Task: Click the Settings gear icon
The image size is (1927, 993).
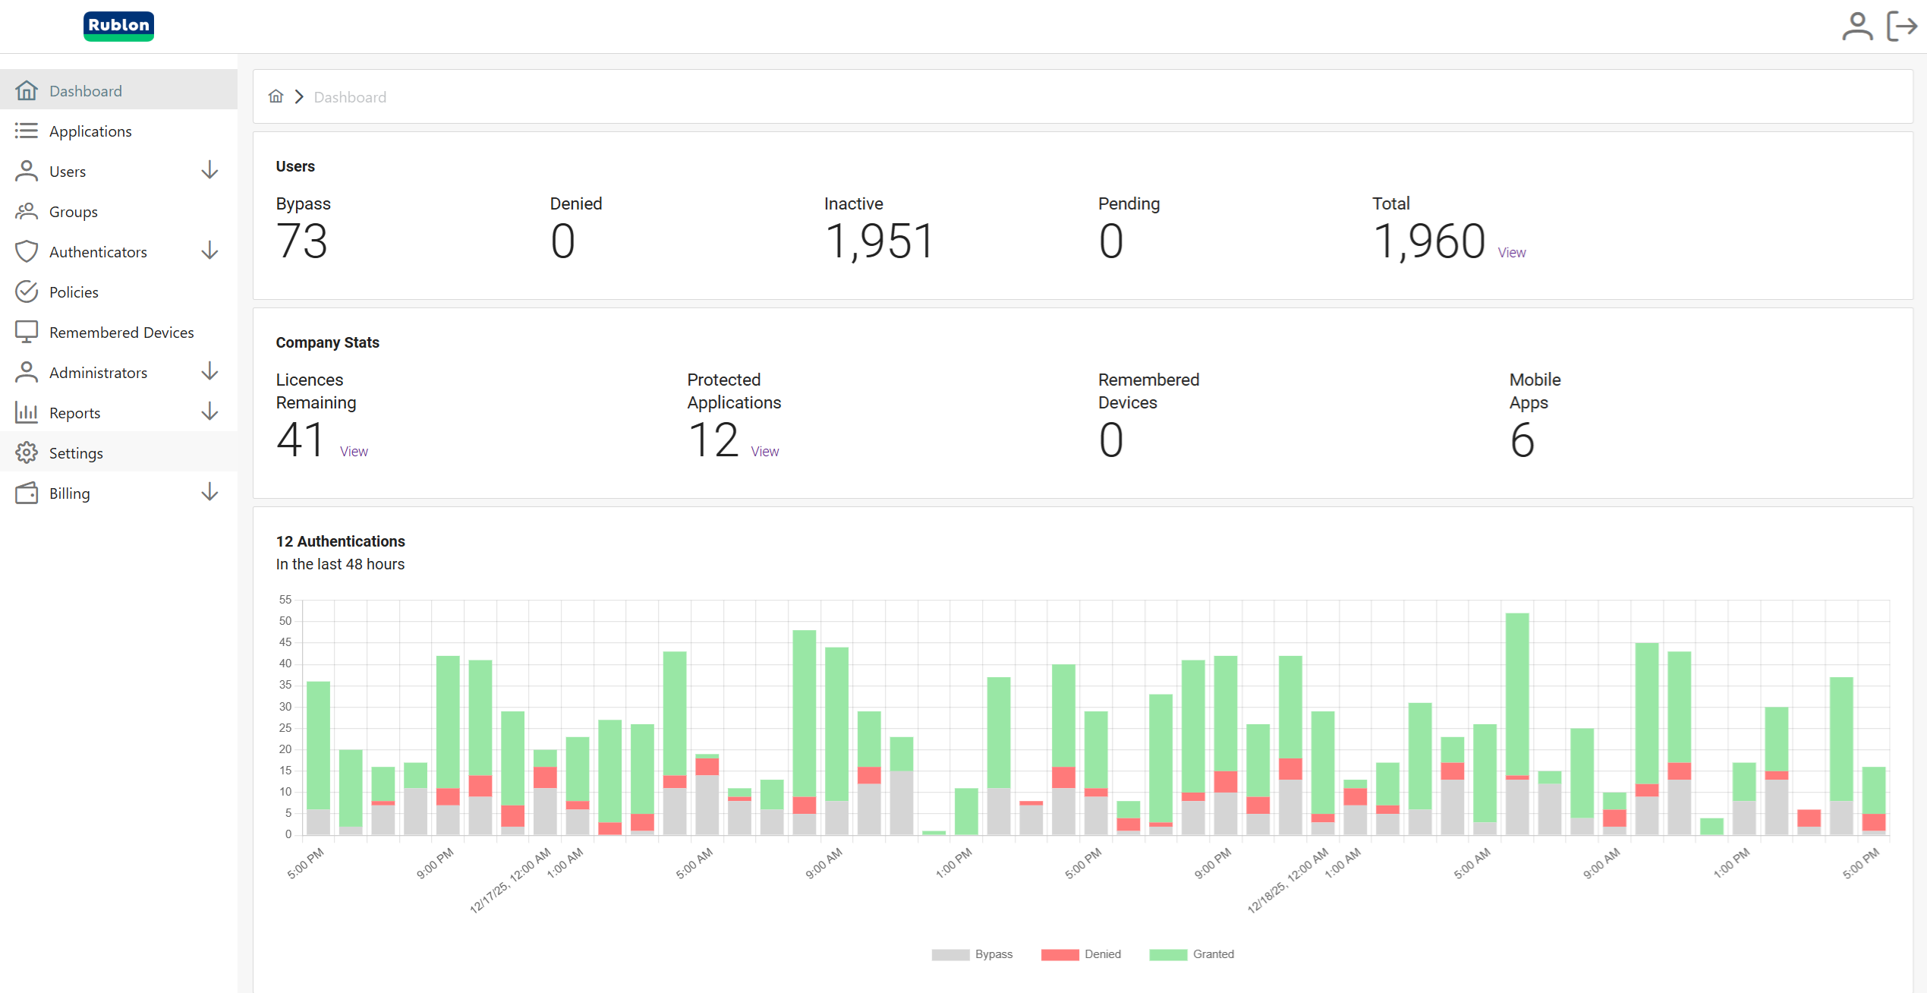Action: click(27, 452)
